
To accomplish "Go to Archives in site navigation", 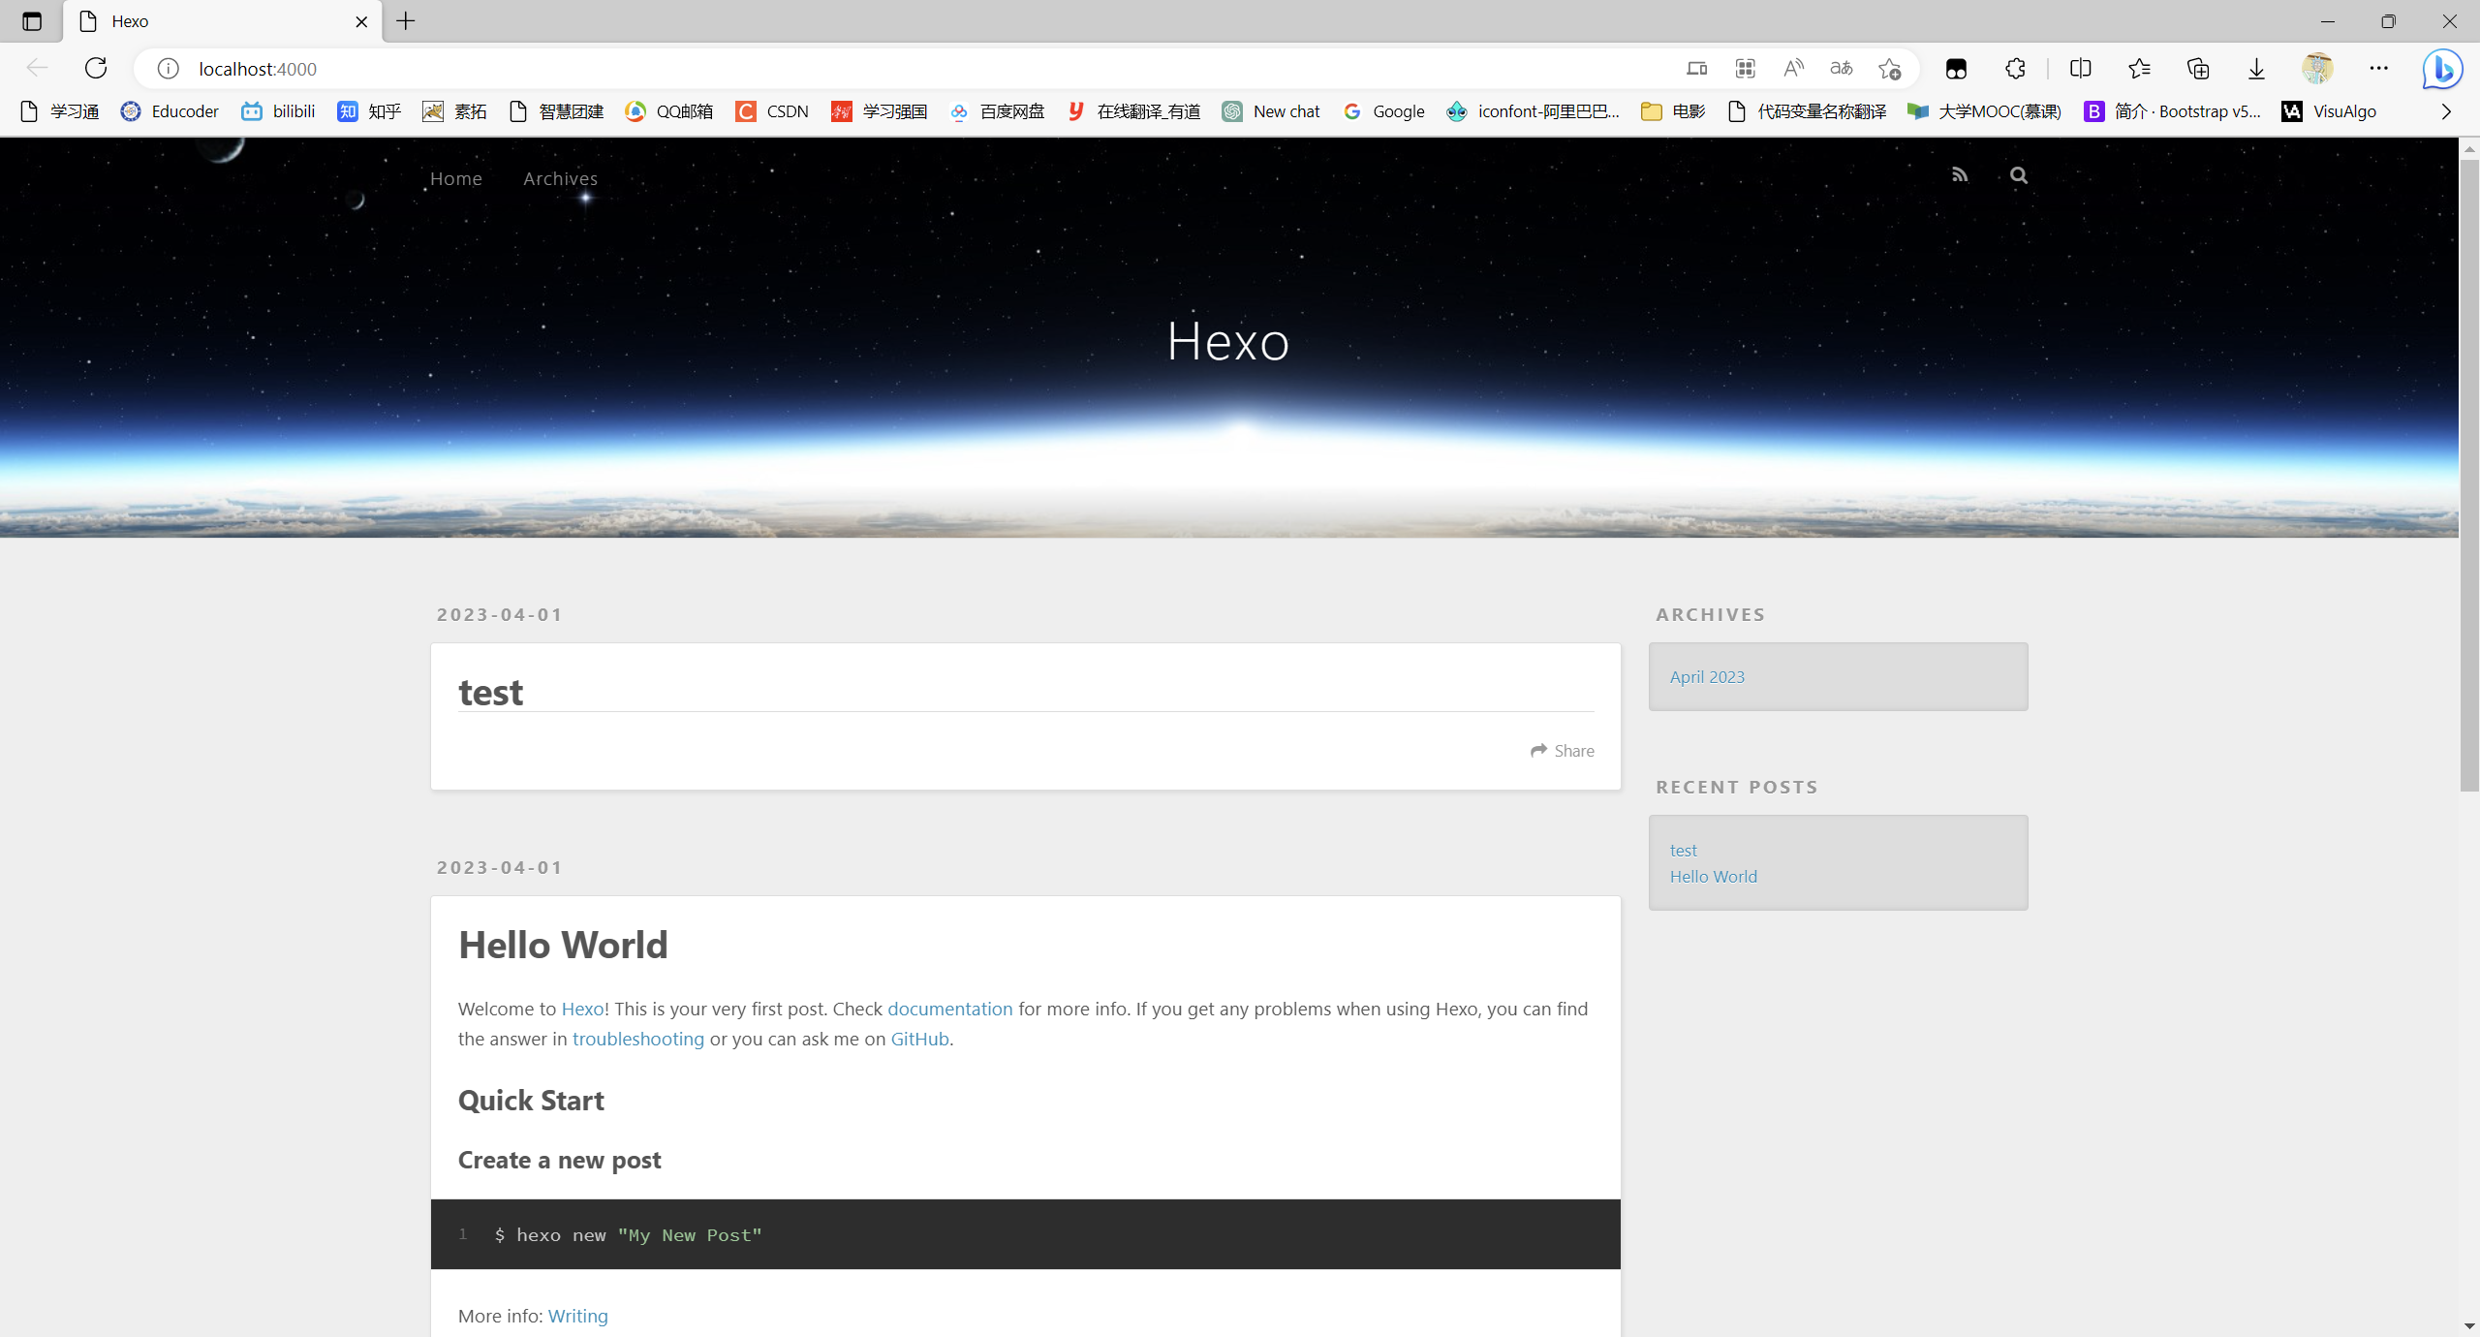I will [x=560, y=178].
